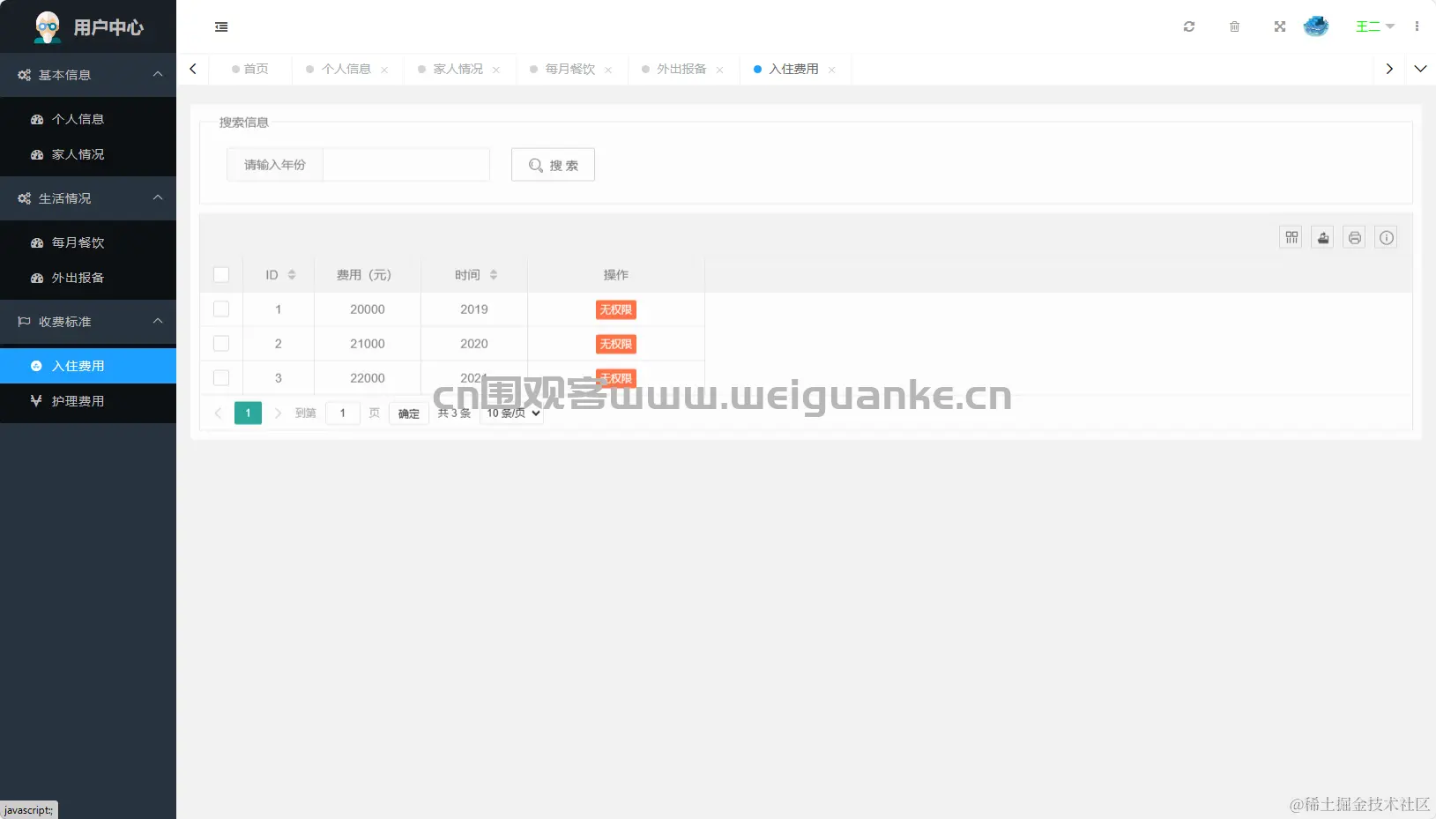Image resolution: width=1436 pixels, height=819 pixels.
Task: Focus the 请输入年份 year input field
Action: click(406, 165)
